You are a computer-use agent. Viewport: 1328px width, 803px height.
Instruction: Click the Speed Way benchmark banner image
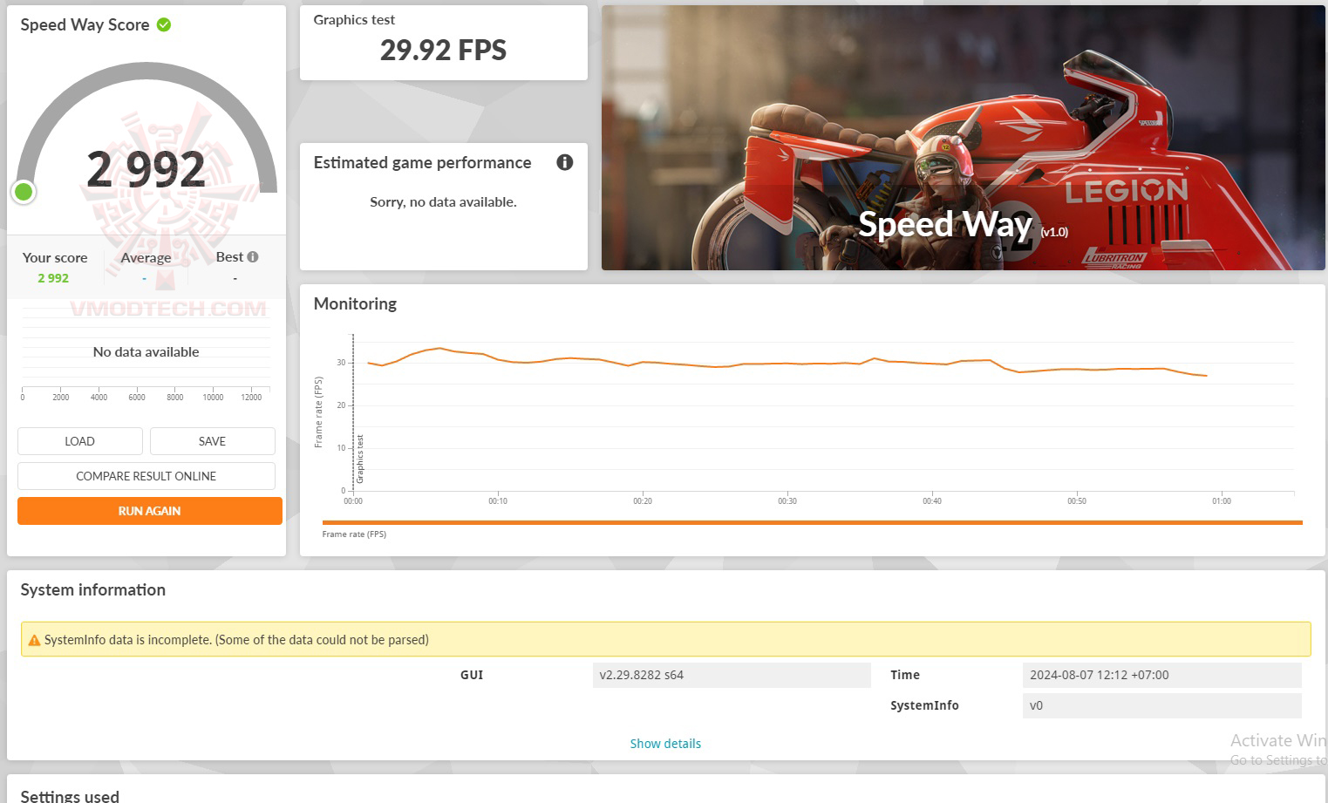pyautogui.click(x=964, y=138)
